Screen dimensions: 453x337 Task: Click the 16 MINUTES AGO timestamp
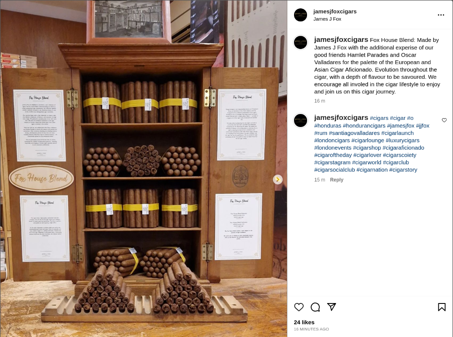[x=311, y=329]
